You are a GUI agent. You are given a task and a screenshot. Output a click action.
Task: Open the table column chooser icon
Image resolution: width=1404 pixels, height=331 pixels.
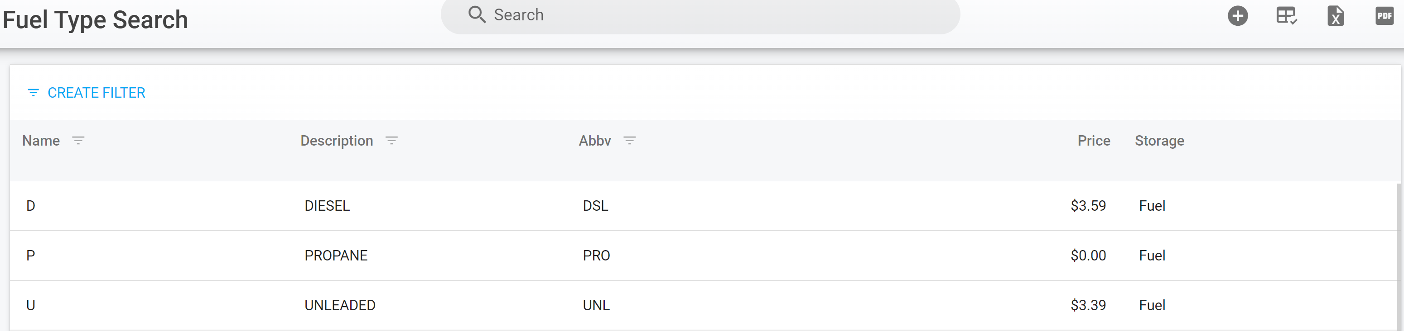1286,16
